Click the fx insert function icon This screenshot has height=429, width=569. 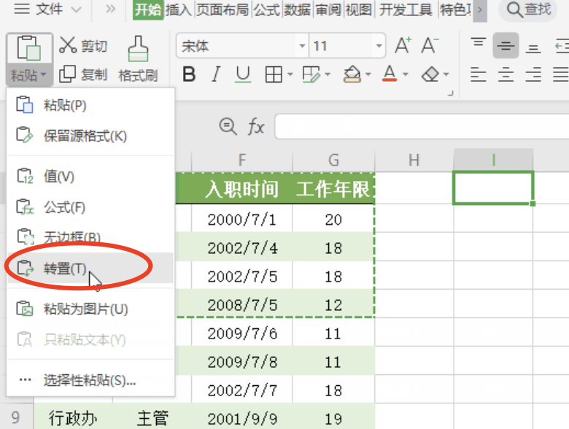point(256,127)
